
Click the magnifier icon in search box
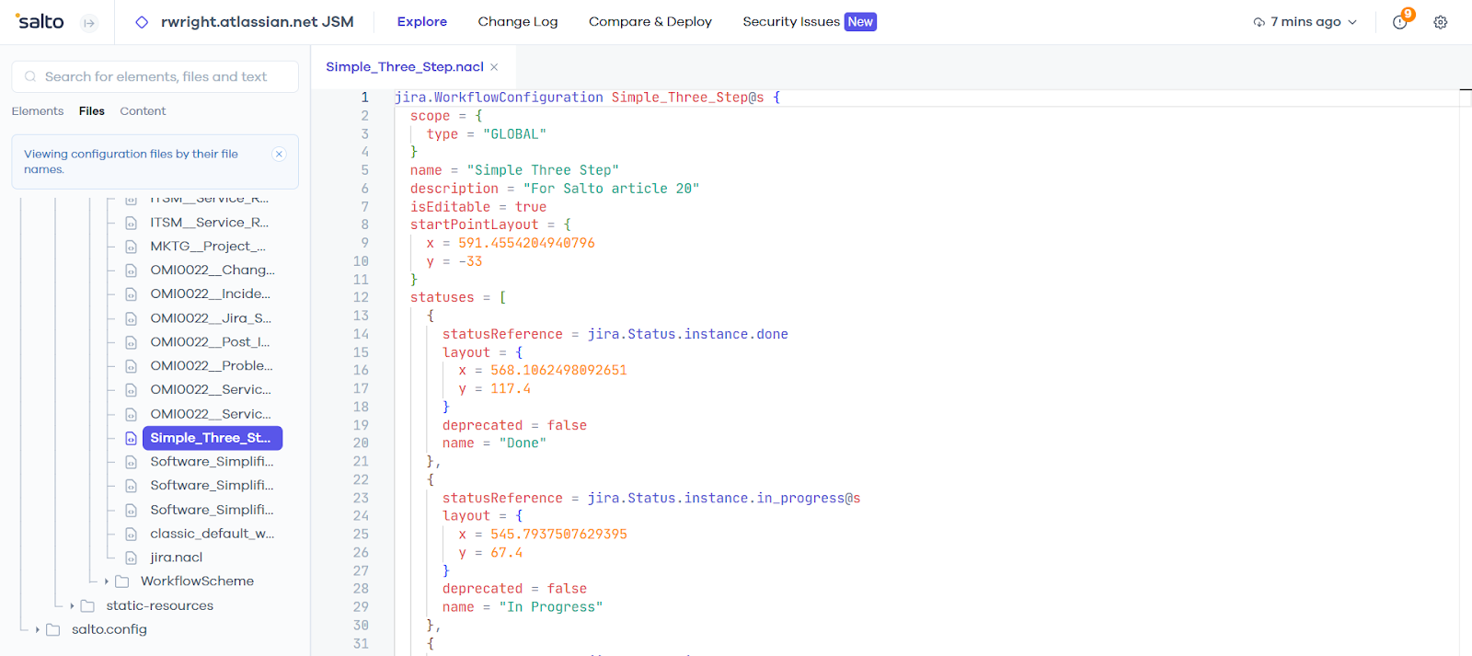(x=30, y=76)
